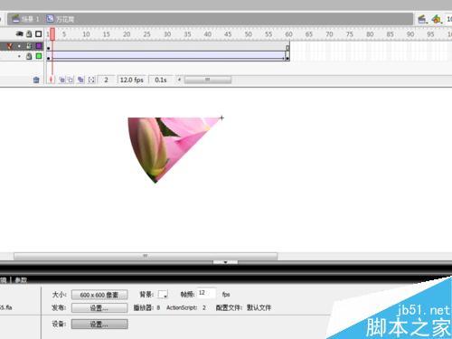Open the Edit Symbols dropdown
Image resolution: width=452 pixels, height=339 pixels.
tap(437, 20)
